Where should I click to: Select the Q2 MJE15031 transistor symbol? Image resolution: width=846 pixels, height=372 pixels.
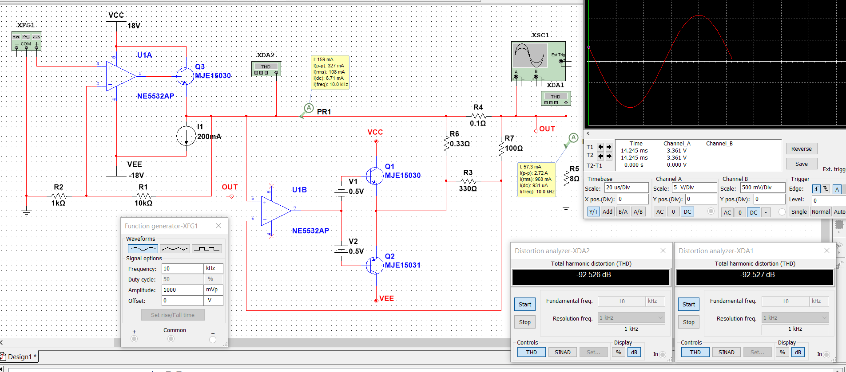(x=375, y=265)
